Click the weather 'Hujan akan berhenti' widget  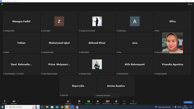(163, 107)
